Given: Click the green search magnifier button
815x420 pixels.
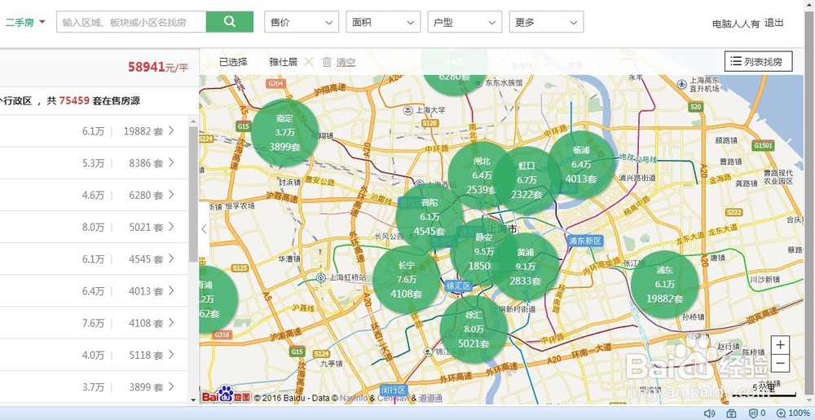Looking at the screenshot, I should tap(230, 22).
